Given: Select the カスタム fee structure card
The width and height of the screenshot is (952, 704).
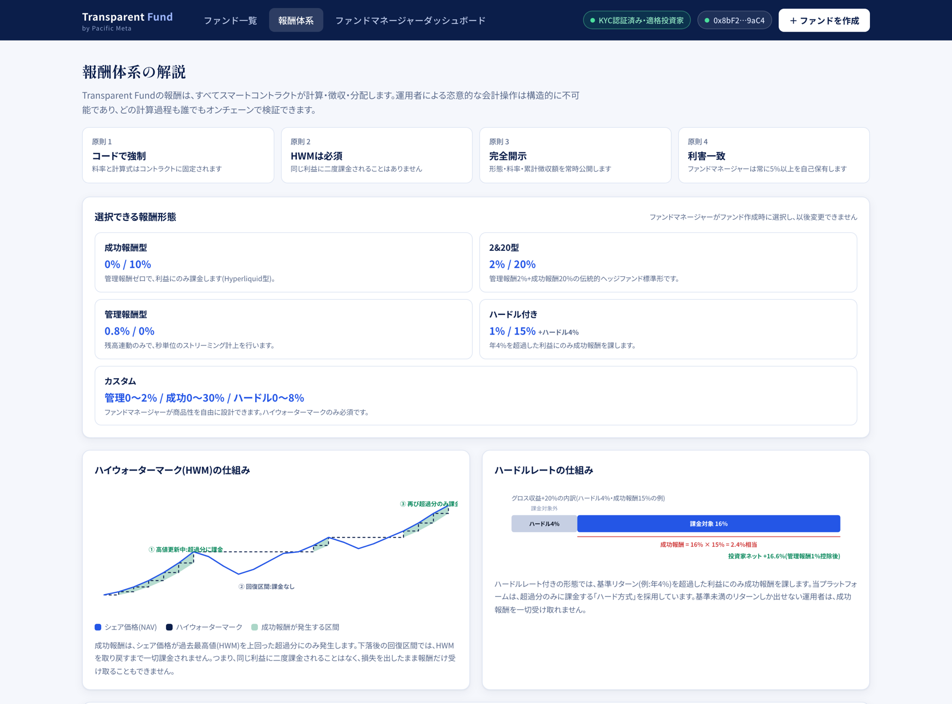Looking at the screenshot, I should tap(476, 396).
